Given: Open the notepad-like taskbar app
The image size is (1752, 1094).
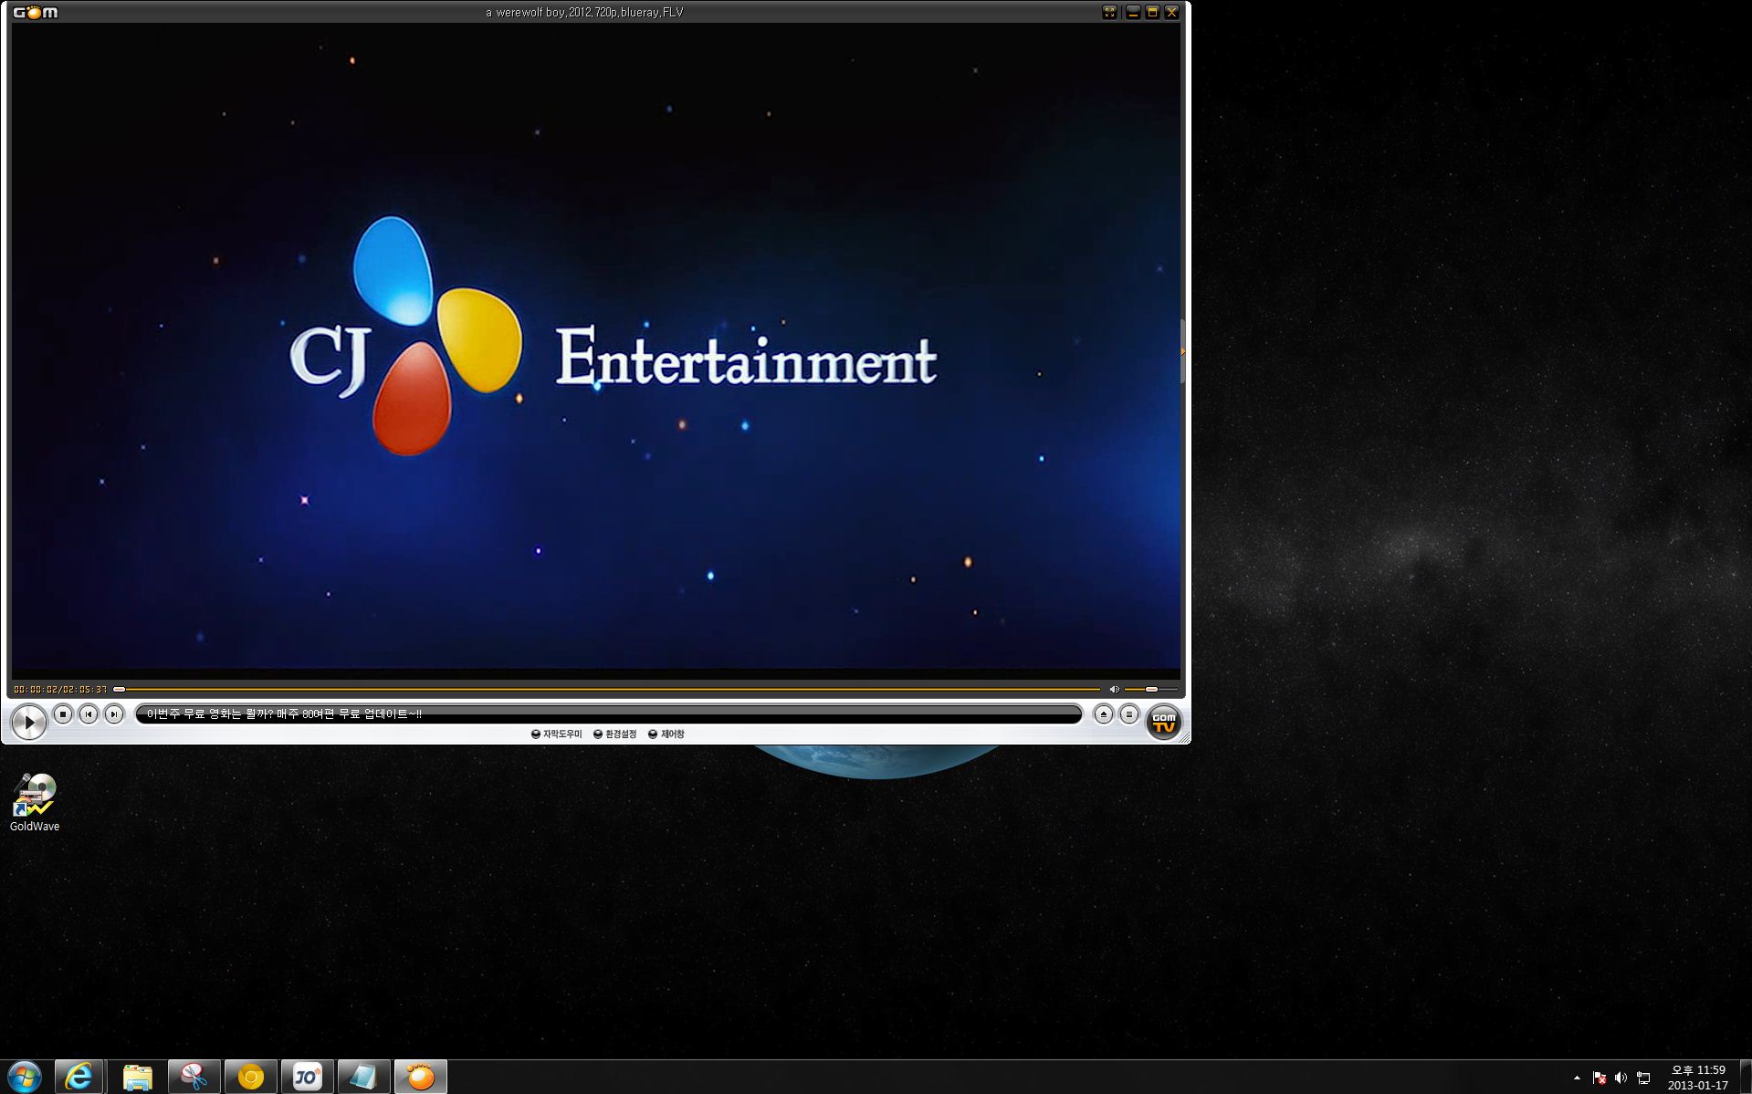Looking at the screenshot, I should [x=363, y=1077].
